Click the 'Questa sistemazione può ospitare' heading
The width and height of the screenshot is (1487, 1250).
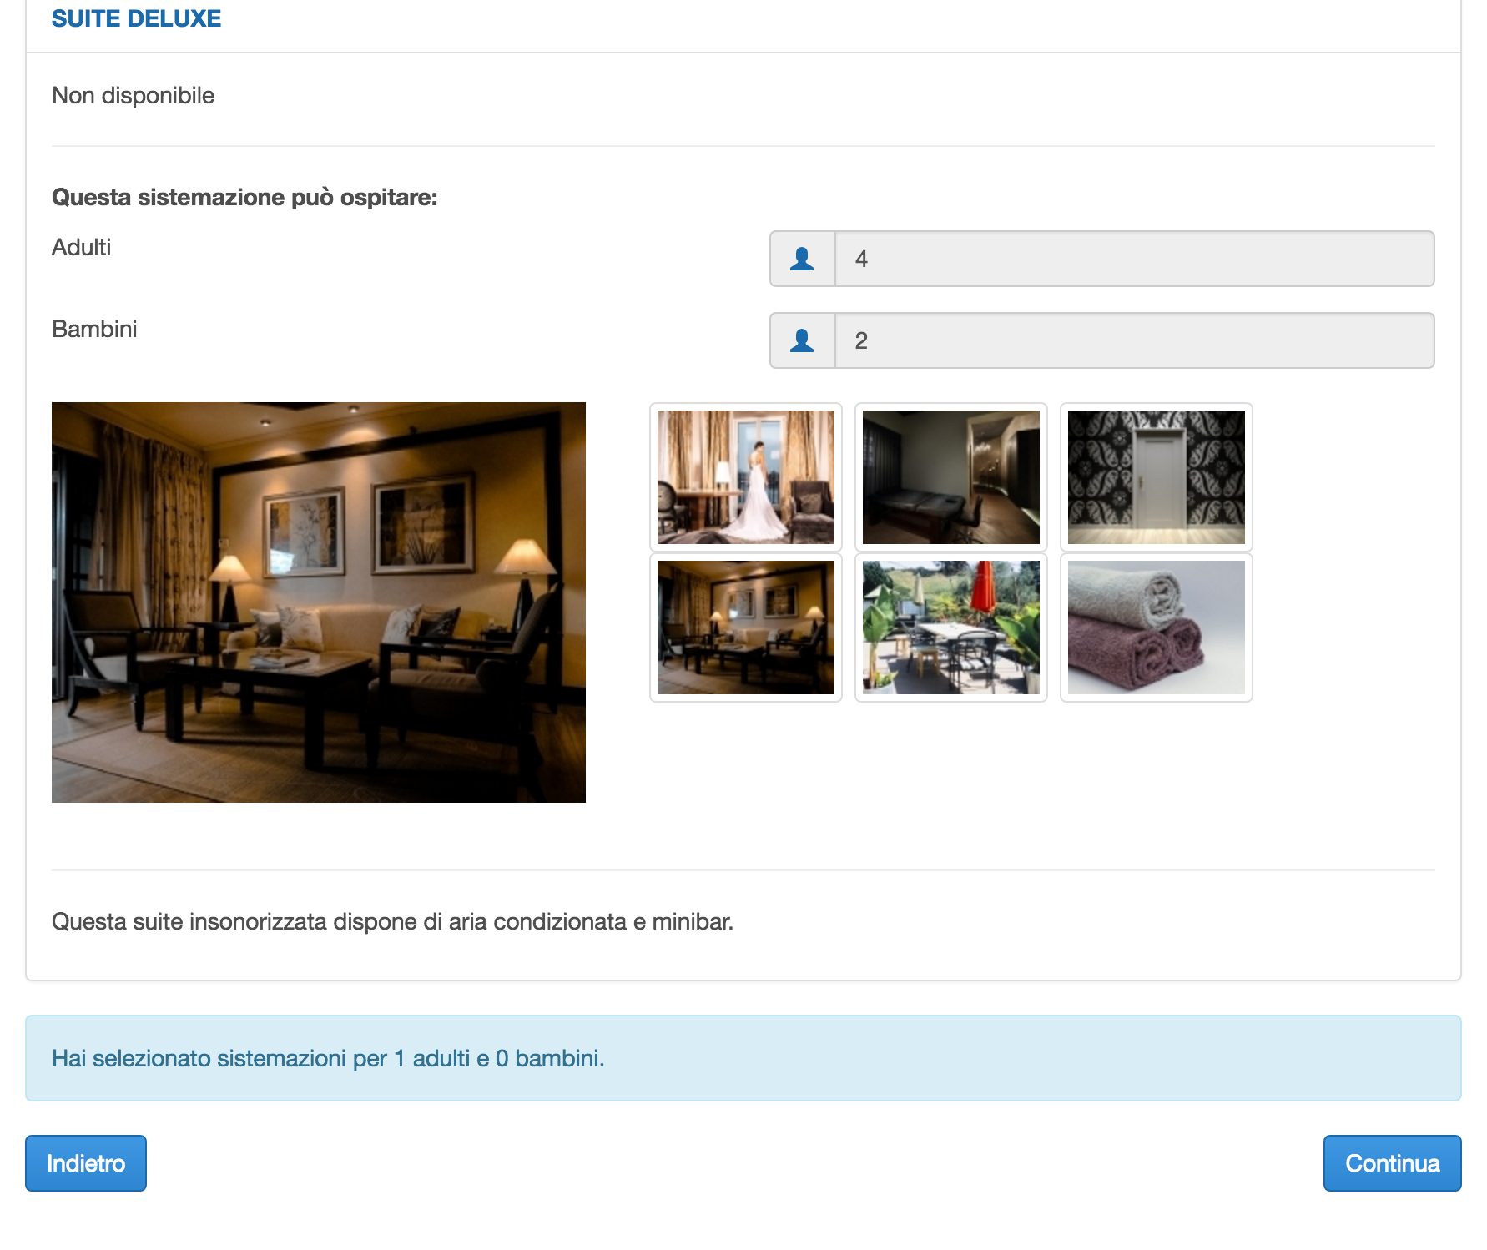point(244,197)
